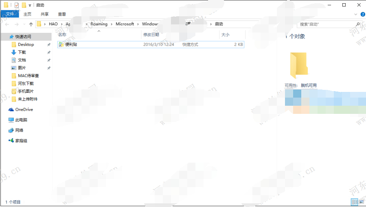Switch to the 主页 ribbon tab
This screenshot has width=366, height=207.
point(27,14)
